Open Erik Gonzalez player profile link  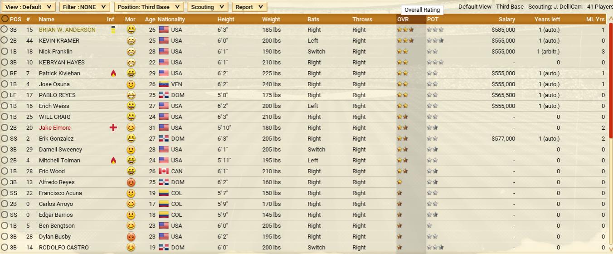coord(56,139)
